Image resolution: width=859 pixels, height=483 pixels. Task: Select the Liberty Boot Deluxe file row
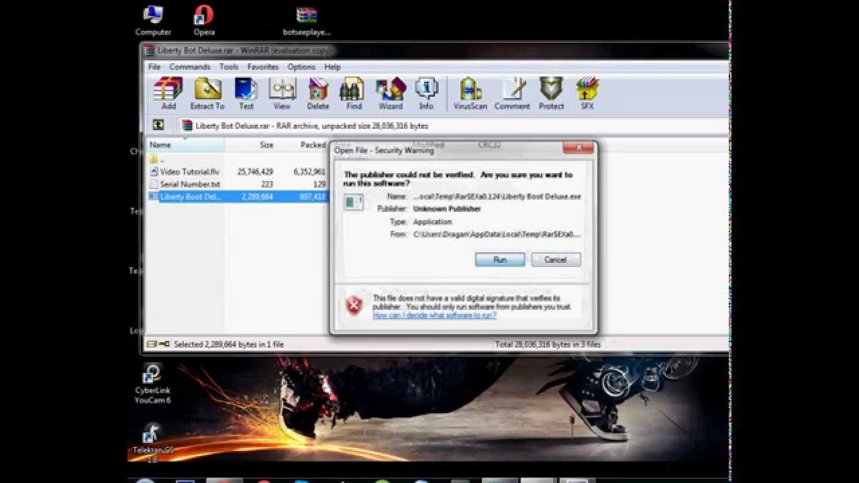[x=238, y=197]
